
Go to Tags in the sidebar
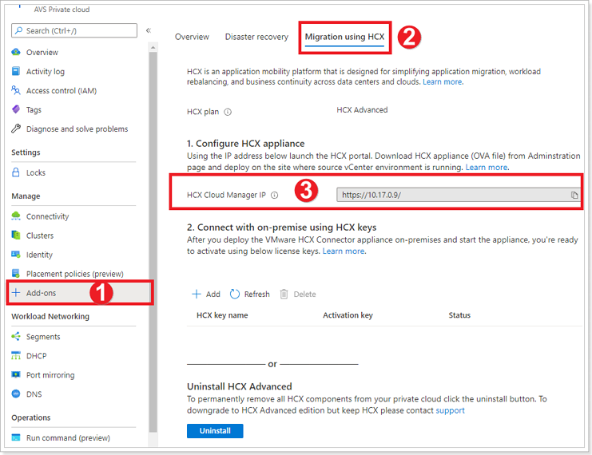click(x=34, y=110)
